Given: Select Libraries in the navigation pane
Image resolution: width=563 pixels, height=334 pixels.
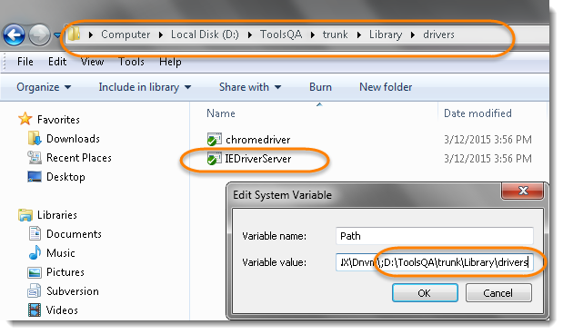Looking at the screenshot, I should pos(57,215).
